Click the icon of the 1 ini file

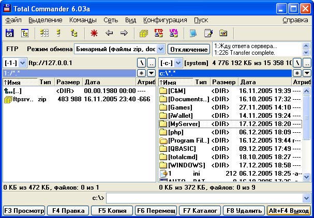pyautogui.click(x=163, y=174)
